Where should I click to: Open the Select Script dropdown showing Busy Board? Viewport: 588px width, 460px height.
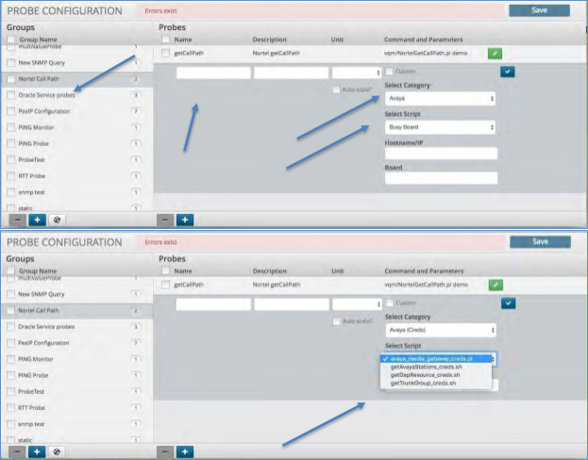click(x=441, y=125)
